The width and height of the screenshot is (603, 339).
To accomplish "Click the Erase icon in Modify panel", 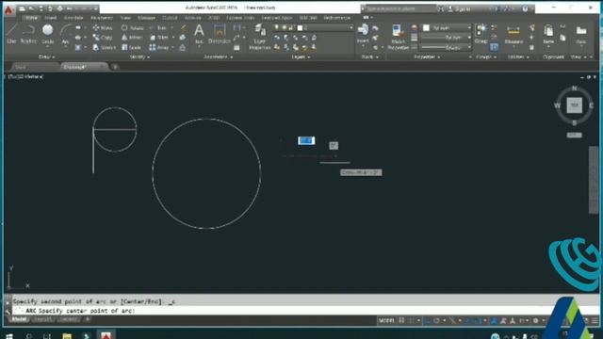I will coord(184,27).
